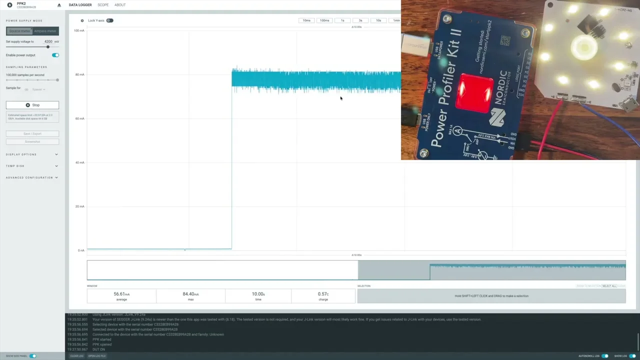Expand the Advanced Configuration section
This screenshot has height=360, width=640.
pyautogui.click(x=32, y=177)
